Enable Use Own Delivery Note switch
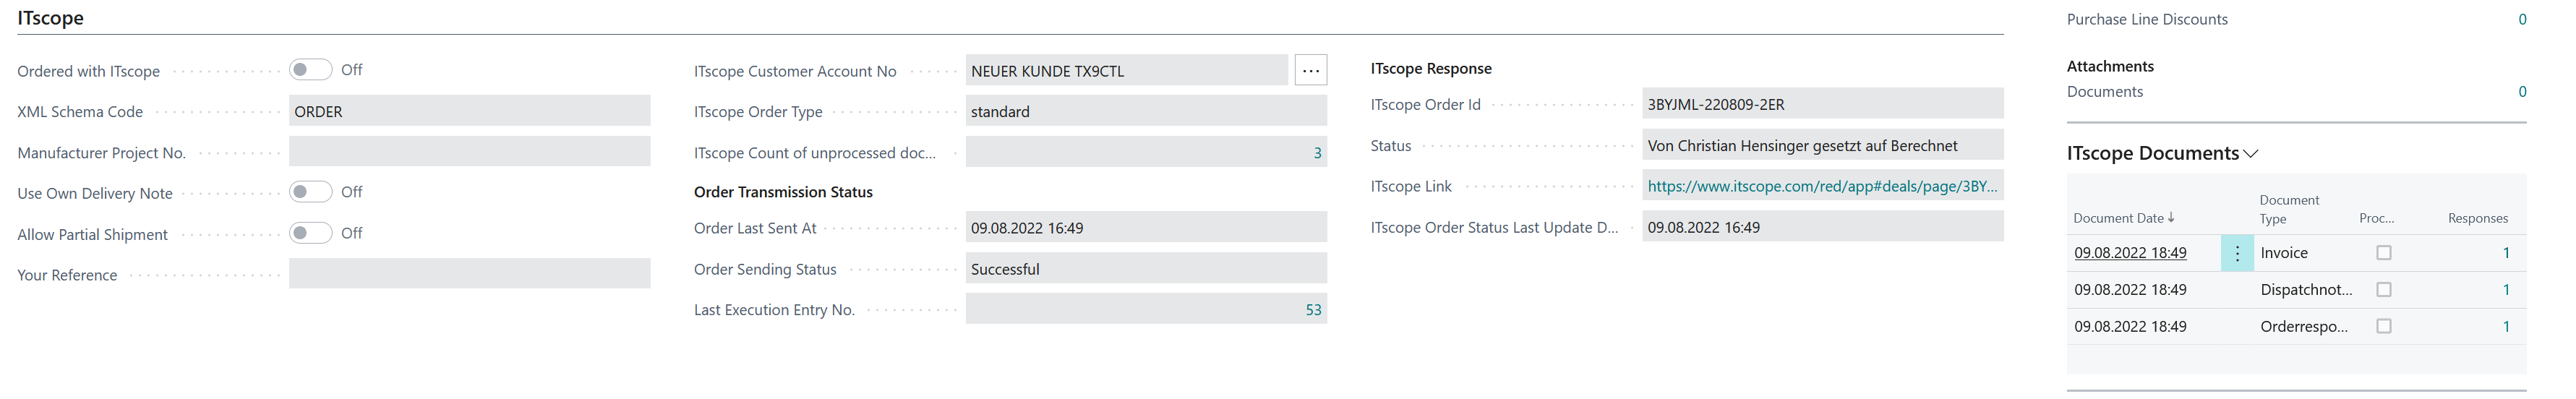 tap(310, 192)
